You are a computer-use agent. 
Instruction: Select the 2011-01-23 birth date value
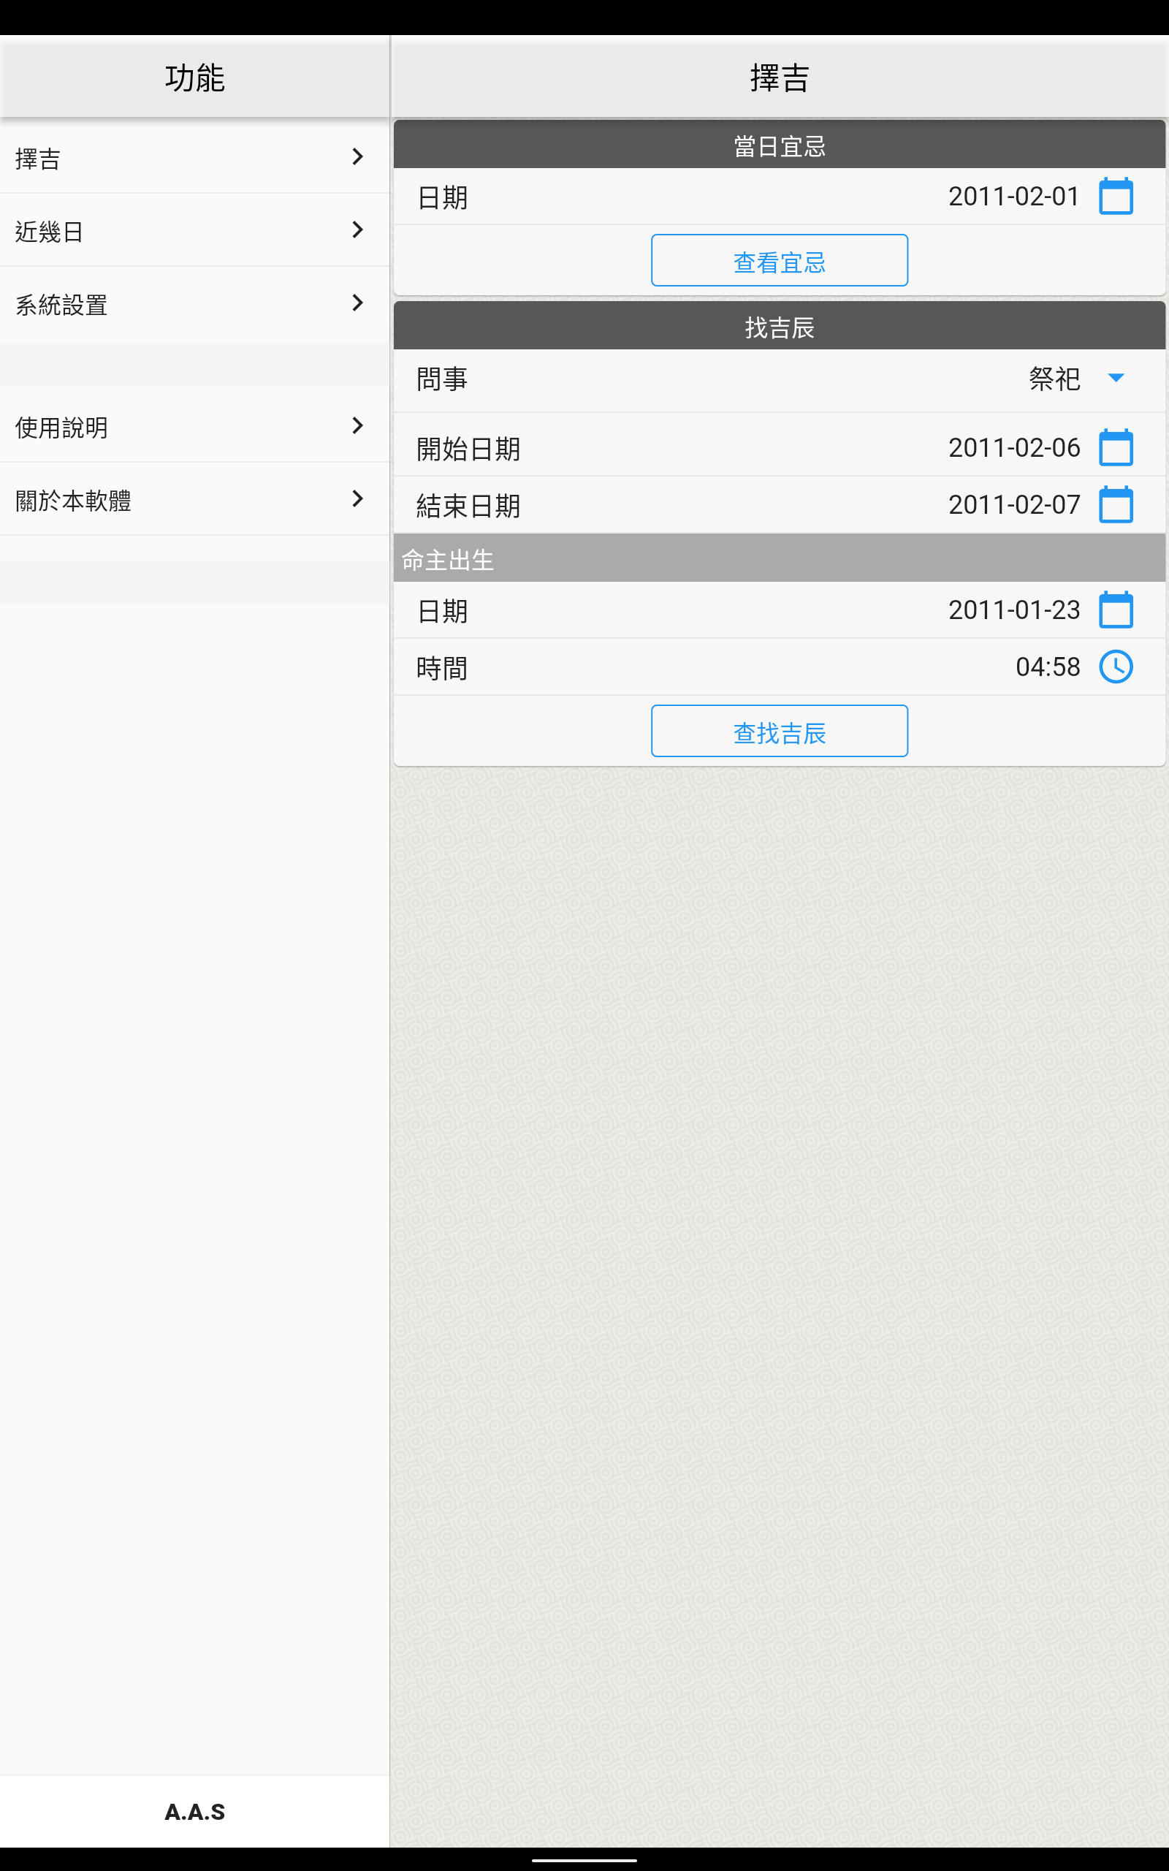point(1013,610)
